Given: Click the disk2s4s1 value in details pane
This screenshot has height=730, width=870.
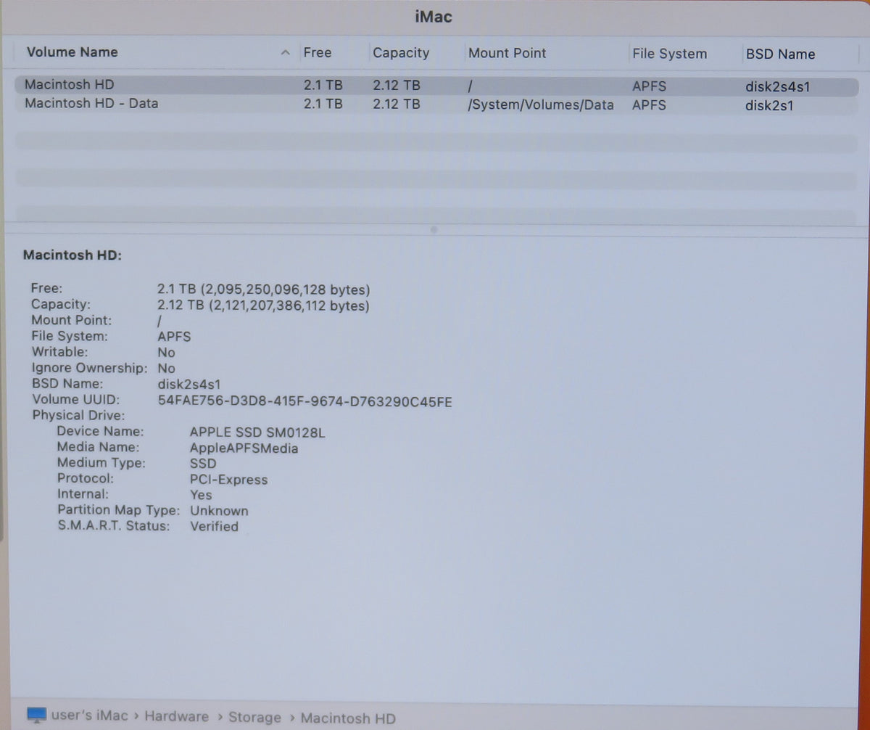Looking at the screenshot, I should (x=189, y=384).
